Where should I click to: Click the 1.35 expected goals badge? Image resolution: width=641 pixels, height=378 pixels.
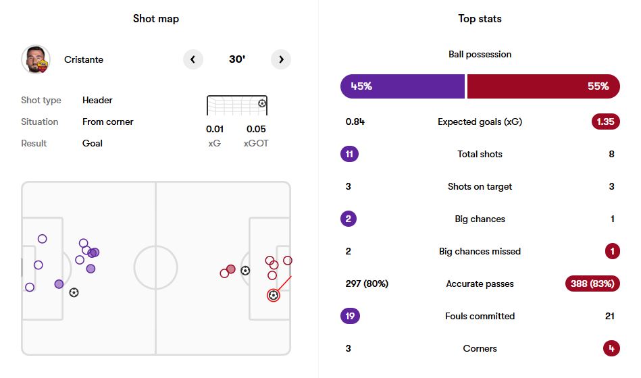(x=605, y=122)
